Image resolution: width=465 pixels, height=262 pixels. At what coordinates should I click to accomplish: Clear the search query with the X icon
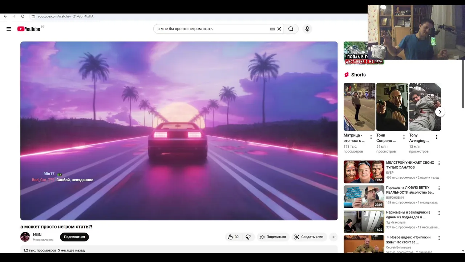[279, 29]
